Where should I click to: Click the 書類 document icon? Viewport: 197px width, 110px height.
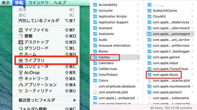click(x=21, y=36)
